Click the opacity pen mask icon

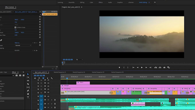tap(1, 40)
